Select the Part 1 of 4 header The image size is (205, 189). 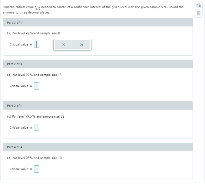click(x=98, y=22)
